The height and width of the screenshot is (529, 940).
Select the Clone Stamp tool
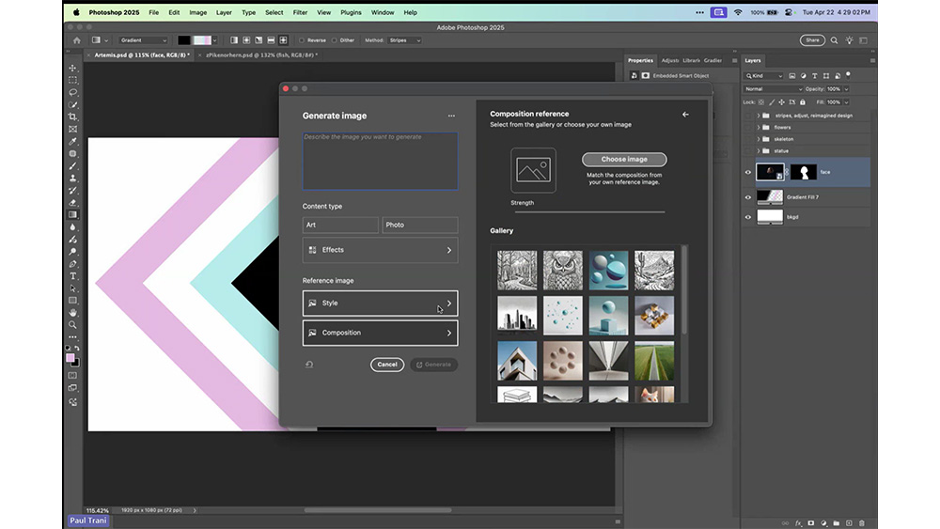click(72, 178)
